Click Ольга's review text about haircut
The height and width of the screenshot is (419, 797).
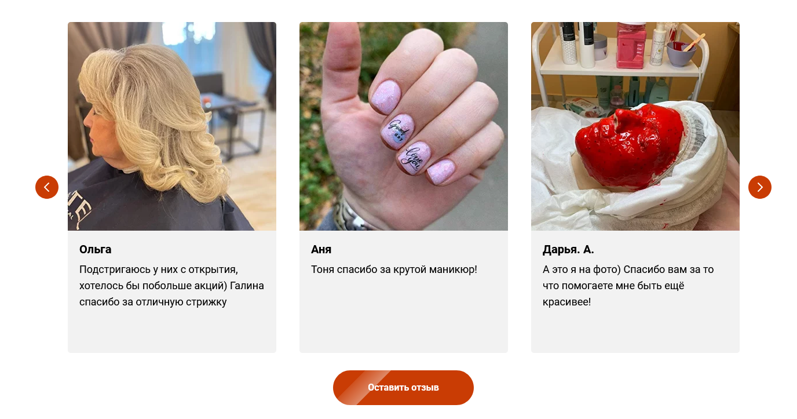[x=171, y=286]
